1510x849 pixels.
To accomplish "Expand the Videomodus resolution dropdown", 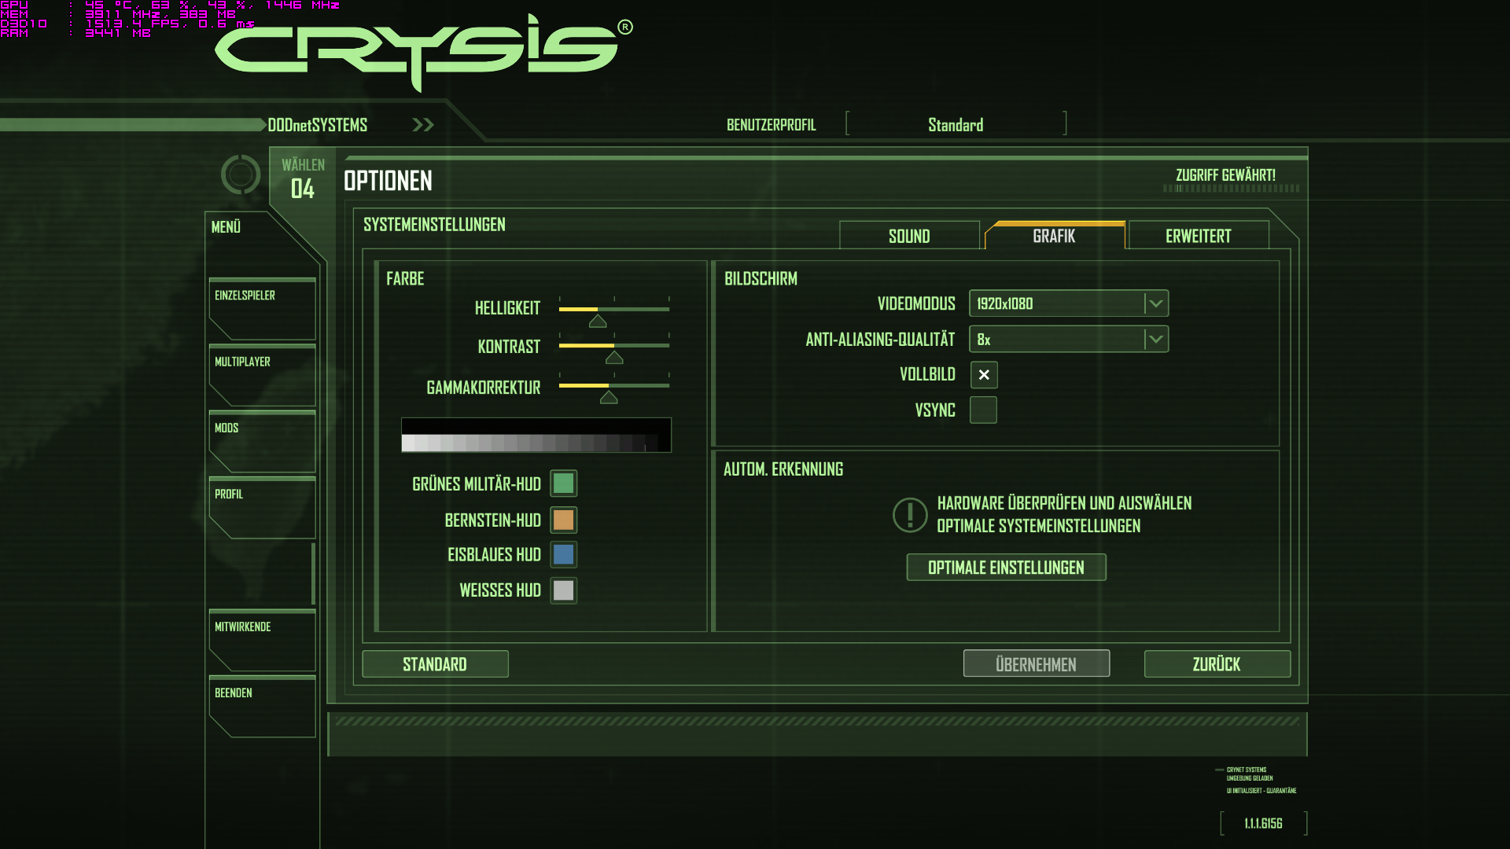I will 1155,303.
